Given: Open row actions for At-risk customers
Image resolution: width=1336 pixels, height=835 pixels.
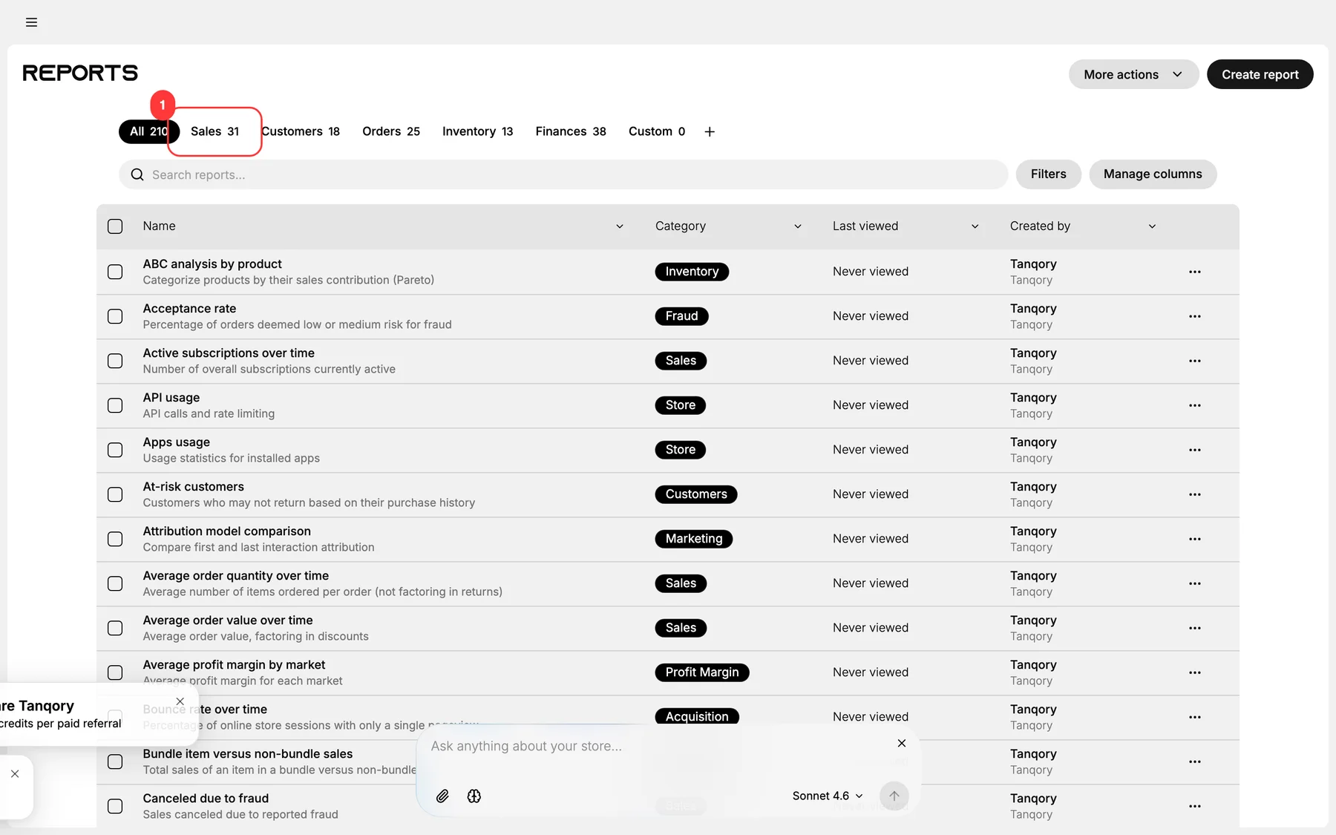Looking at the screenshot, I should [x=1194, y=494].
